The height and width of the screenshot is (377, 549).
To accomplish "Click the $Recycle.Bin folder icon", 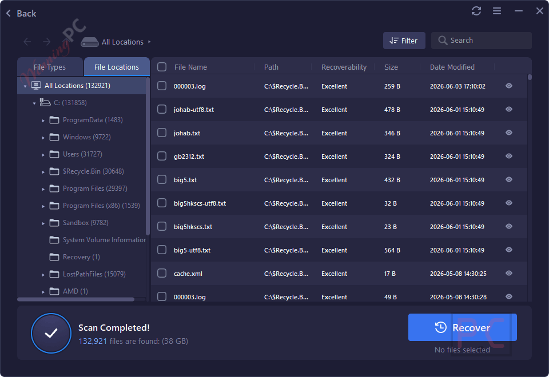I will [x=54, y=171].
